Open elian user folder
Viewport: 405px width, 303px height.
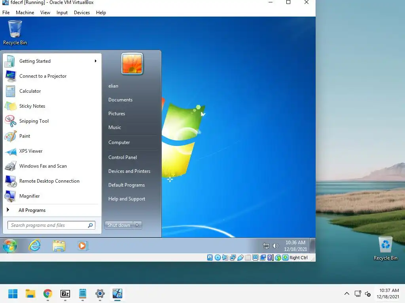pyautogui.click(x=113, y=86)
